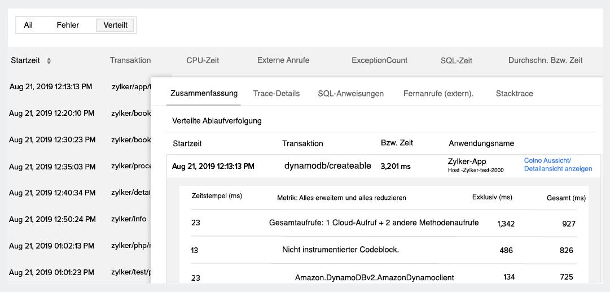Viewport: 610px width, 292px height.
Task: Click the Durchschn. Bzw. Zeit column header
Action: coord(546,60)
